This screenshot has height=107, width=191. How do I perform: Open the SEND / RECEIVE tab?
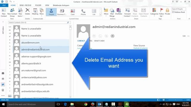pos(25,5)
